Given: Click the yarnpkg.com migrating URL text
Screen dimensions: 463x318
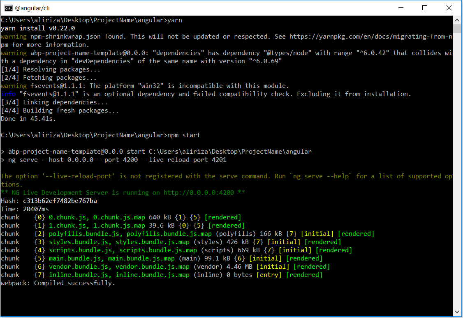Looking at the screenshot, I should [x=370, y=37].
